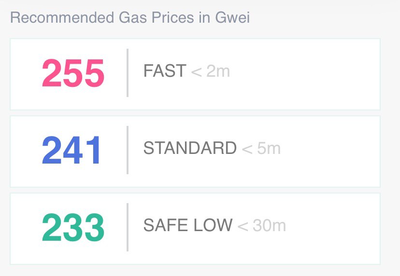This screenshot has width=400, height=276.
Task: Select the FAST gas price card
Action: (195, 74)
